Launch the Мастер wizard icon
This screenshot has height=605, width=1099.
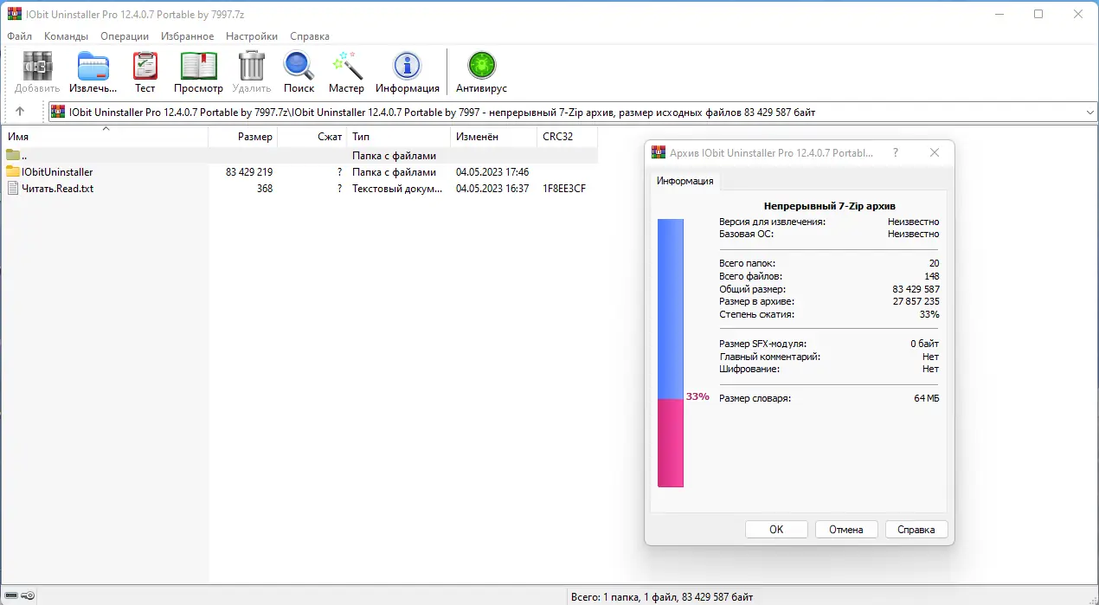pyautogui.click(x=347, y=66)
